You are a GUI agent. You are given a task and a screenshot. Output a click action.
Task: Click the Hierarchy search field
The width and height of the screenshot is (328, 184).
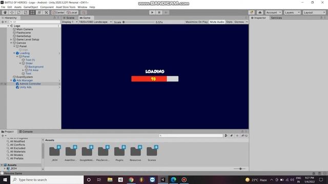point(34,22)
